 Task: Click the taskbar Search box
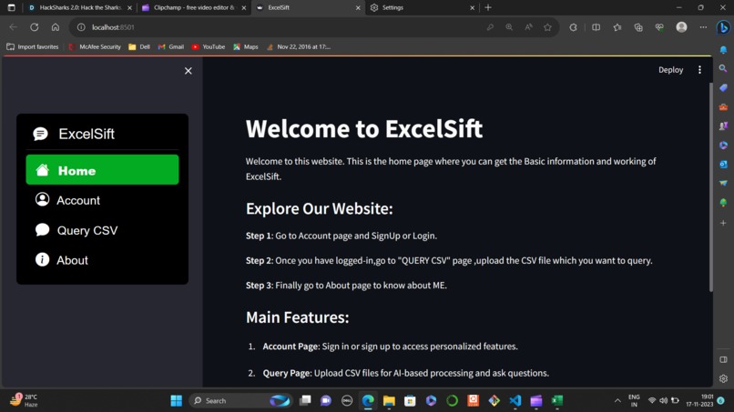pos(240,401)
